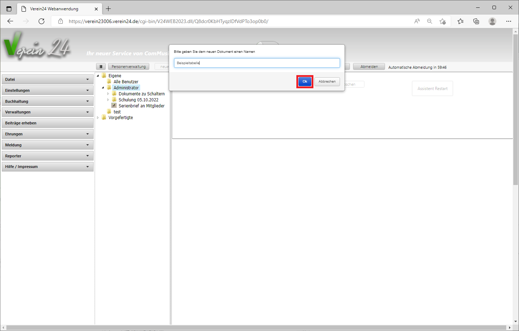519x331 pixels.
Task: Open browser settings and more menu
Action: (x=508, y=21)
